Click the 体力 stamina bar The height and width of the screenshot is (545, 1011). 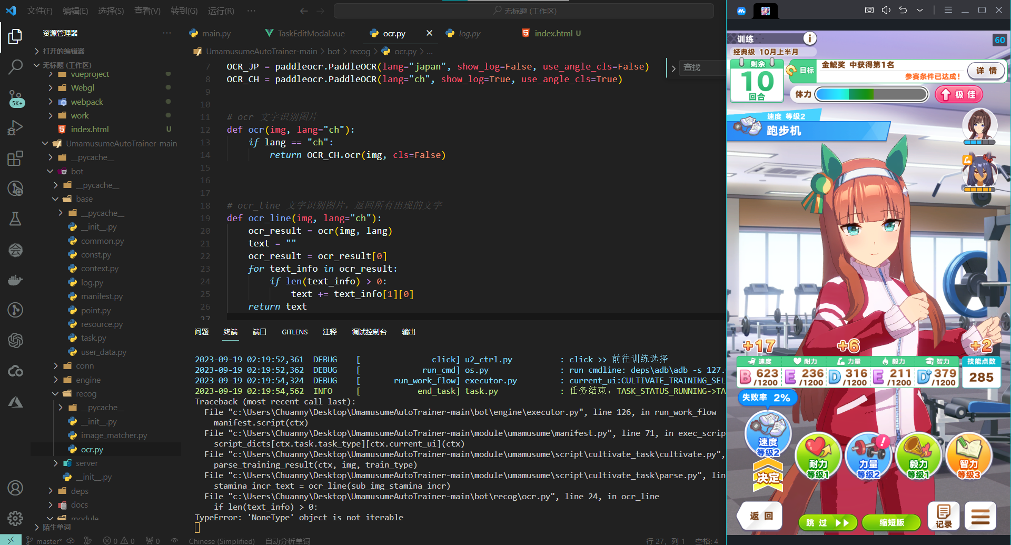coord(871,94)
